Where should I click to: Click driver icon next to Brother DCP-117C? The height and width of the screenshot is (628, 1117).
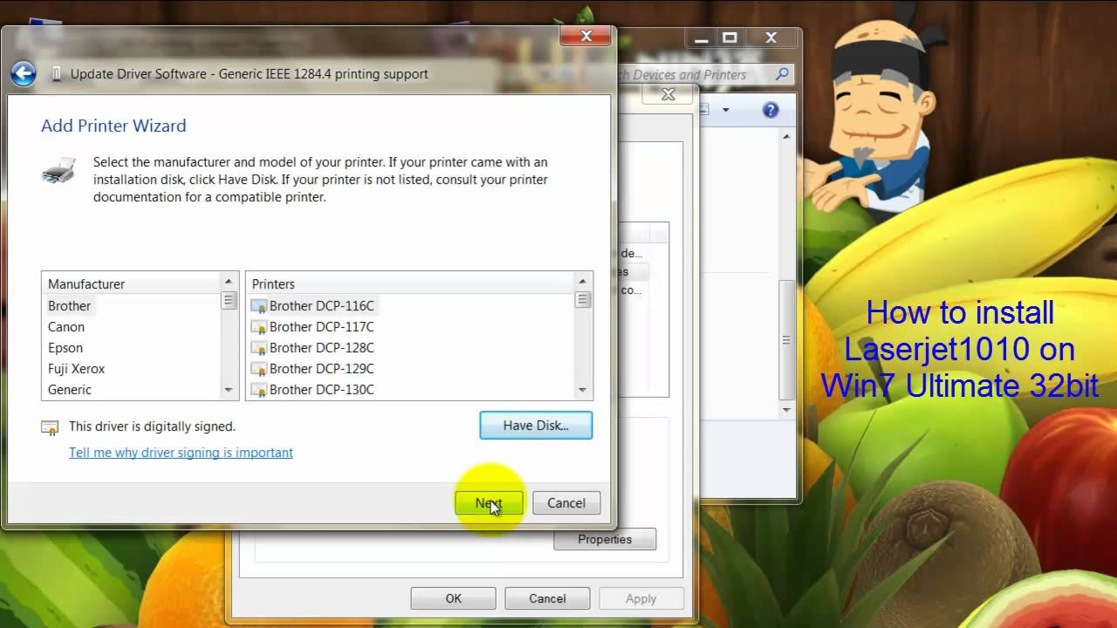tap(259, 327)
